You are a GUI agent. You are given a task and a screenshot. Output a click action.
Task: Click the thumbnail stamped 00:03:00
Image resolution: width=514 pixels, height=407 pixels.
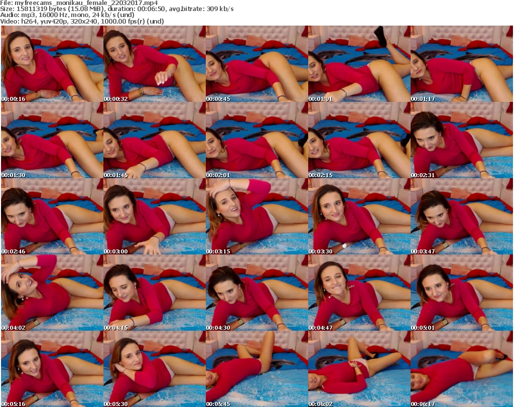pos(155,217)
